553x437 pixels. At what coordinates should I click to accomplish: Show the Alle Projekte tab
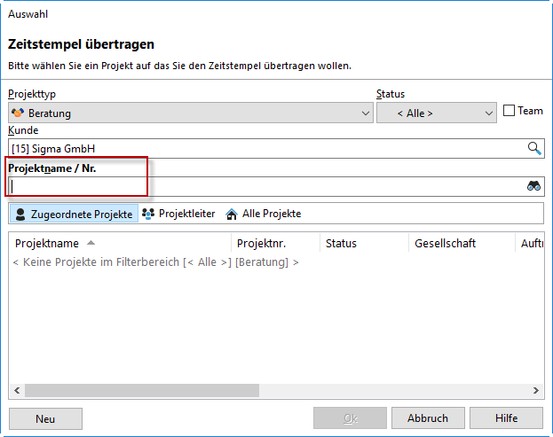tap(264, 214)
